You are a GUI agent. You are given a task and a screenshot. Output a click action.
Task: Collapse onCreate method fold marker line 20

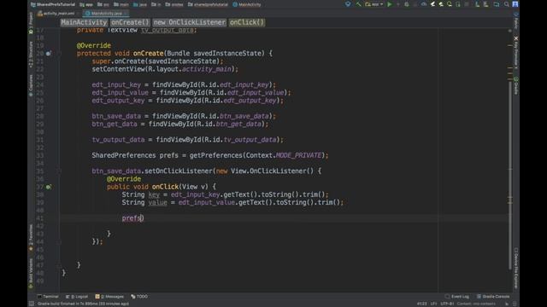[x=59, y=54]
